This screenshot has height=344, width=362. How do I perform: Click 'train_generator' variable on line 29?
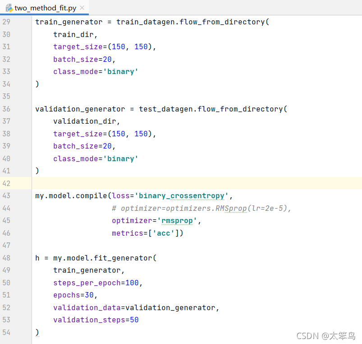point(69,22)
